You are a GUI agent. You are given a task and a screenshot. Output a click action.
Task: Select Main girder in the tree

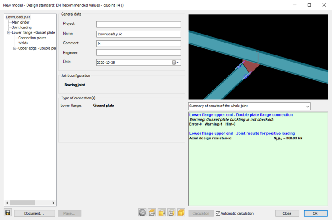(x=20, y=22)
